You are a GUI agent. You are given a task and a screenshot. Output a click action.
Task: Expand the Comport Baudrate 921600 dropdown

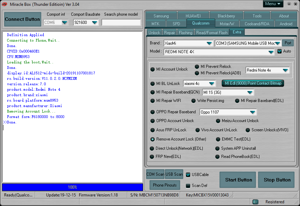pos(95,23)
